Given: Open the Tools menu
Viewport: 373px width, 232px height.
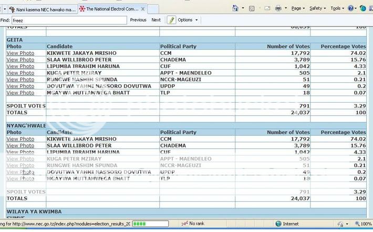Looking at the screenshot, I should coord(337,8).
